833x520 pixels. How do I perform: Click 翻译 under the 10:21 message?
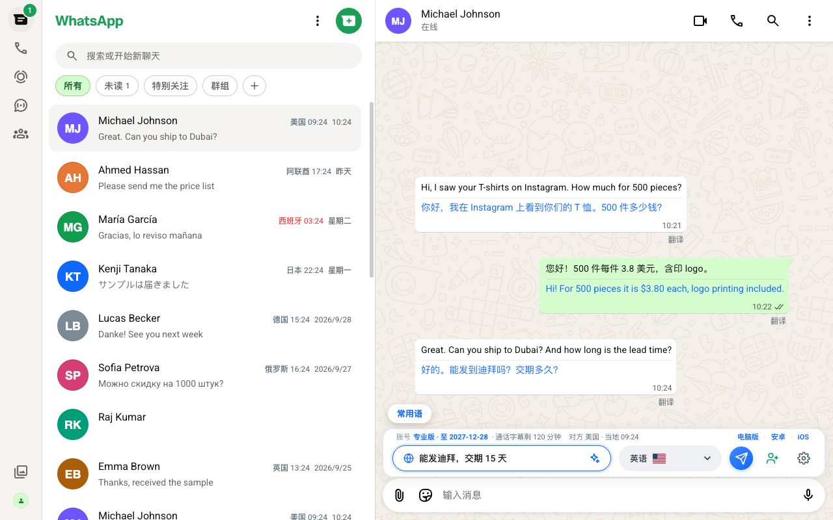coord(676,240)
